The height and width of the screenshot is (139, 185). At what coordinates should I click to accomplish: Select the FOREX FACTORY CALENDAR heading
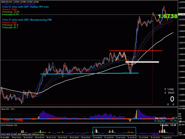[19, 4]
